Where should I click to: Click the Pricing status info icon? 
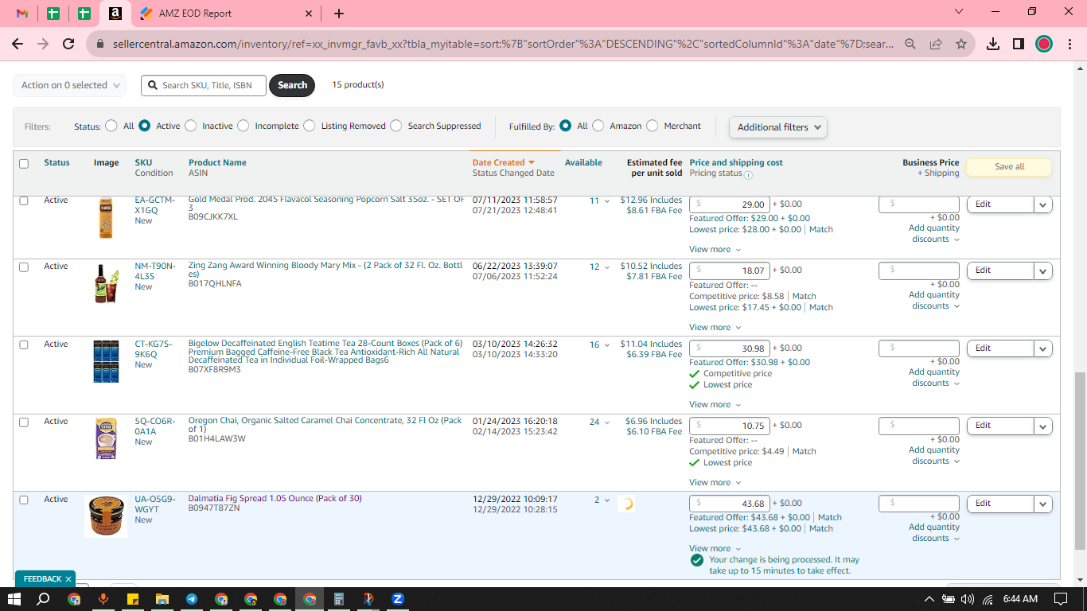click(x=749, y=174)
